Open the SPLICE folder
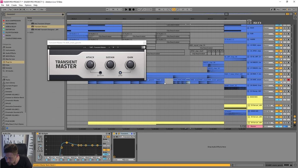Viewport: 298px width, 168px height. pos(8,103)
